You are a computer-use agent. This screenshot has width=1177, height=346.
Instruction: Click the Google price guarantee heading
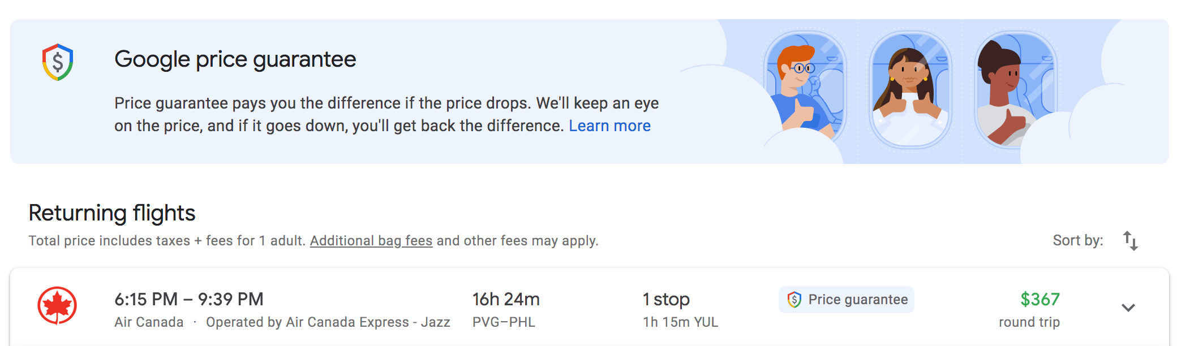click(x=235, y=59)
